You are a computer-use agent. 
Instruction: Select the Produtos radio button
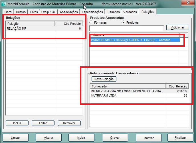click(123, 23)
